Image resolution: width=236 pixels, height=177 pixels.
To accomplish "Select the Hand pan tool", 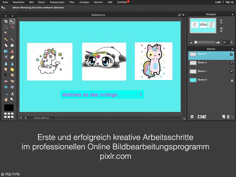I will [x=6, y=99].
